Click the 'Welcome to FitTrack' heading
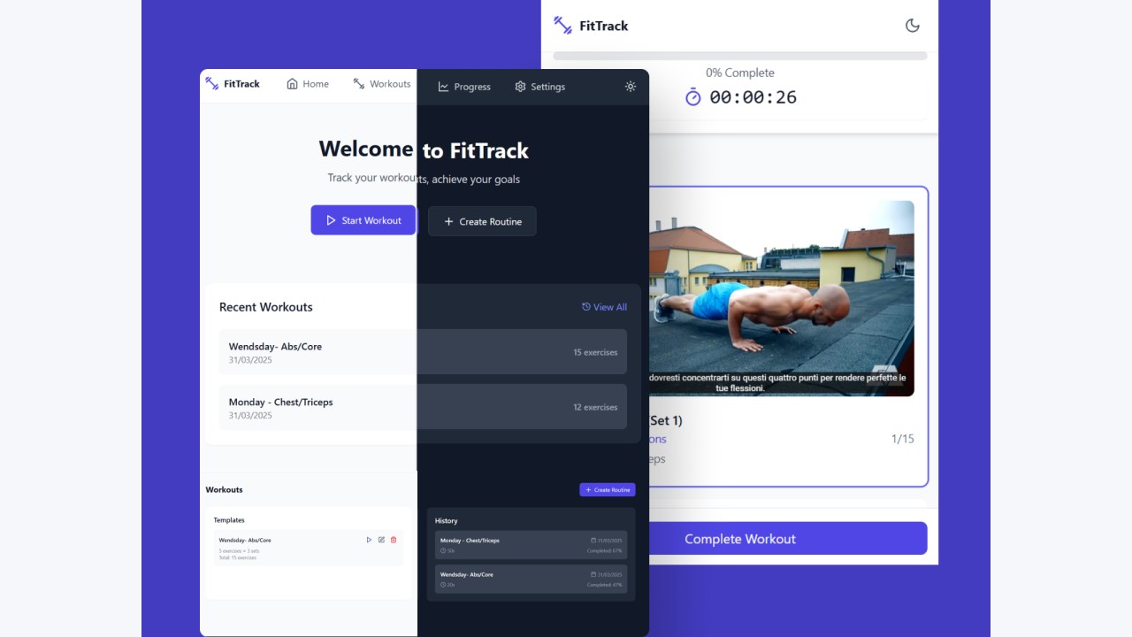The image size is (1132, 637). click(424, 150)
